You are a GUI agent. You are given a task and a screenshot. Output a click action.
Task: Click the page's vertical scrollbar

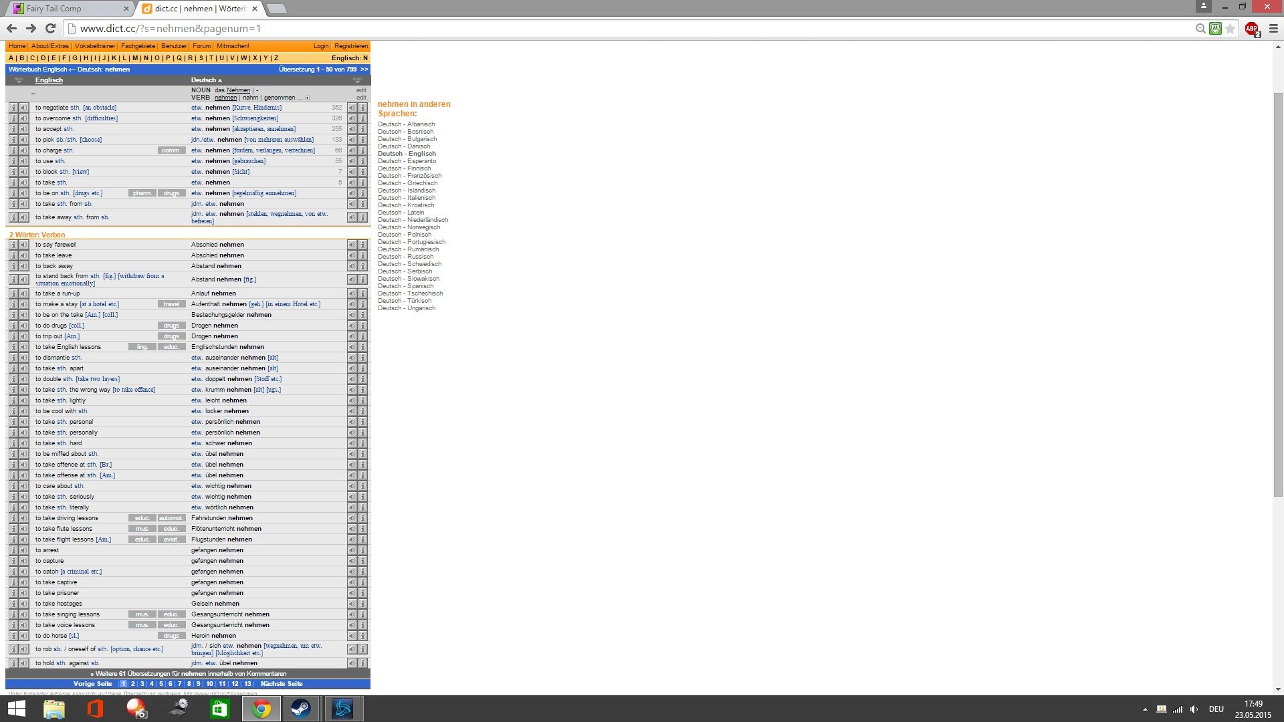point(1278,294)
